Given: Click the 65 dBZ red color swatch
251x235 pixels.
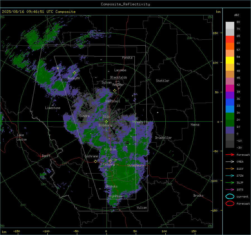Looking at the screenshot, I should [x=230, y=39].
